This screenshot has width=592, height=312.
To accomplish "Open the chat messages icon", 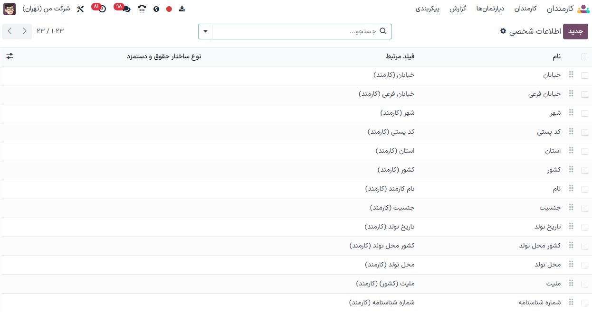I will click(126, 9).
